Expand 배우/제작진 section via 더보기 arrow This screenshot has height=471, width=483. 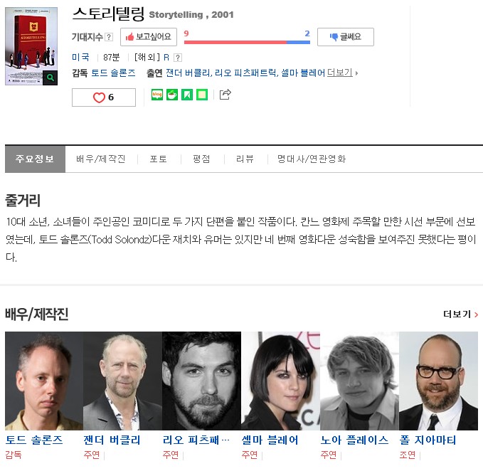coord(460,314)
